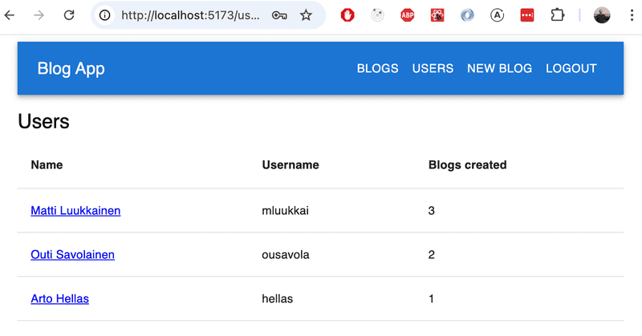
Task: Open the blue swirl extension icon
Action: [x=467, y=15]
